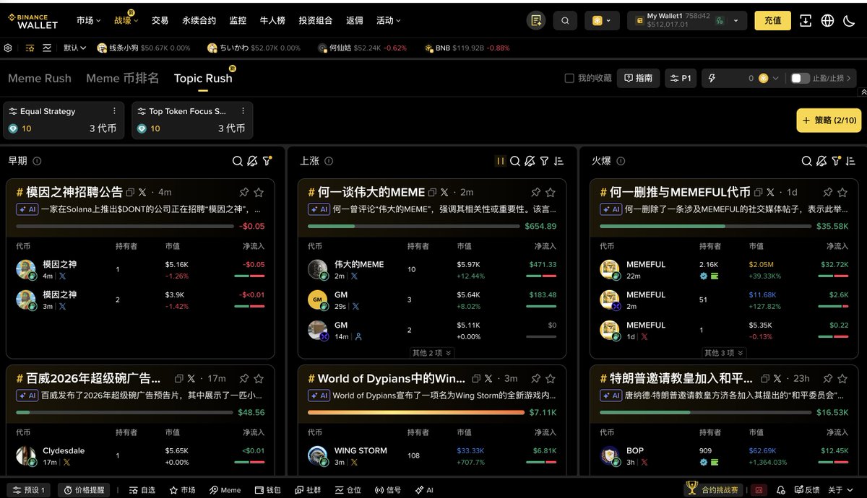The height and width of the screenshot is (498, 867).
Task: Expand the 市场 menu dropdown
Action: coord(89,20)
